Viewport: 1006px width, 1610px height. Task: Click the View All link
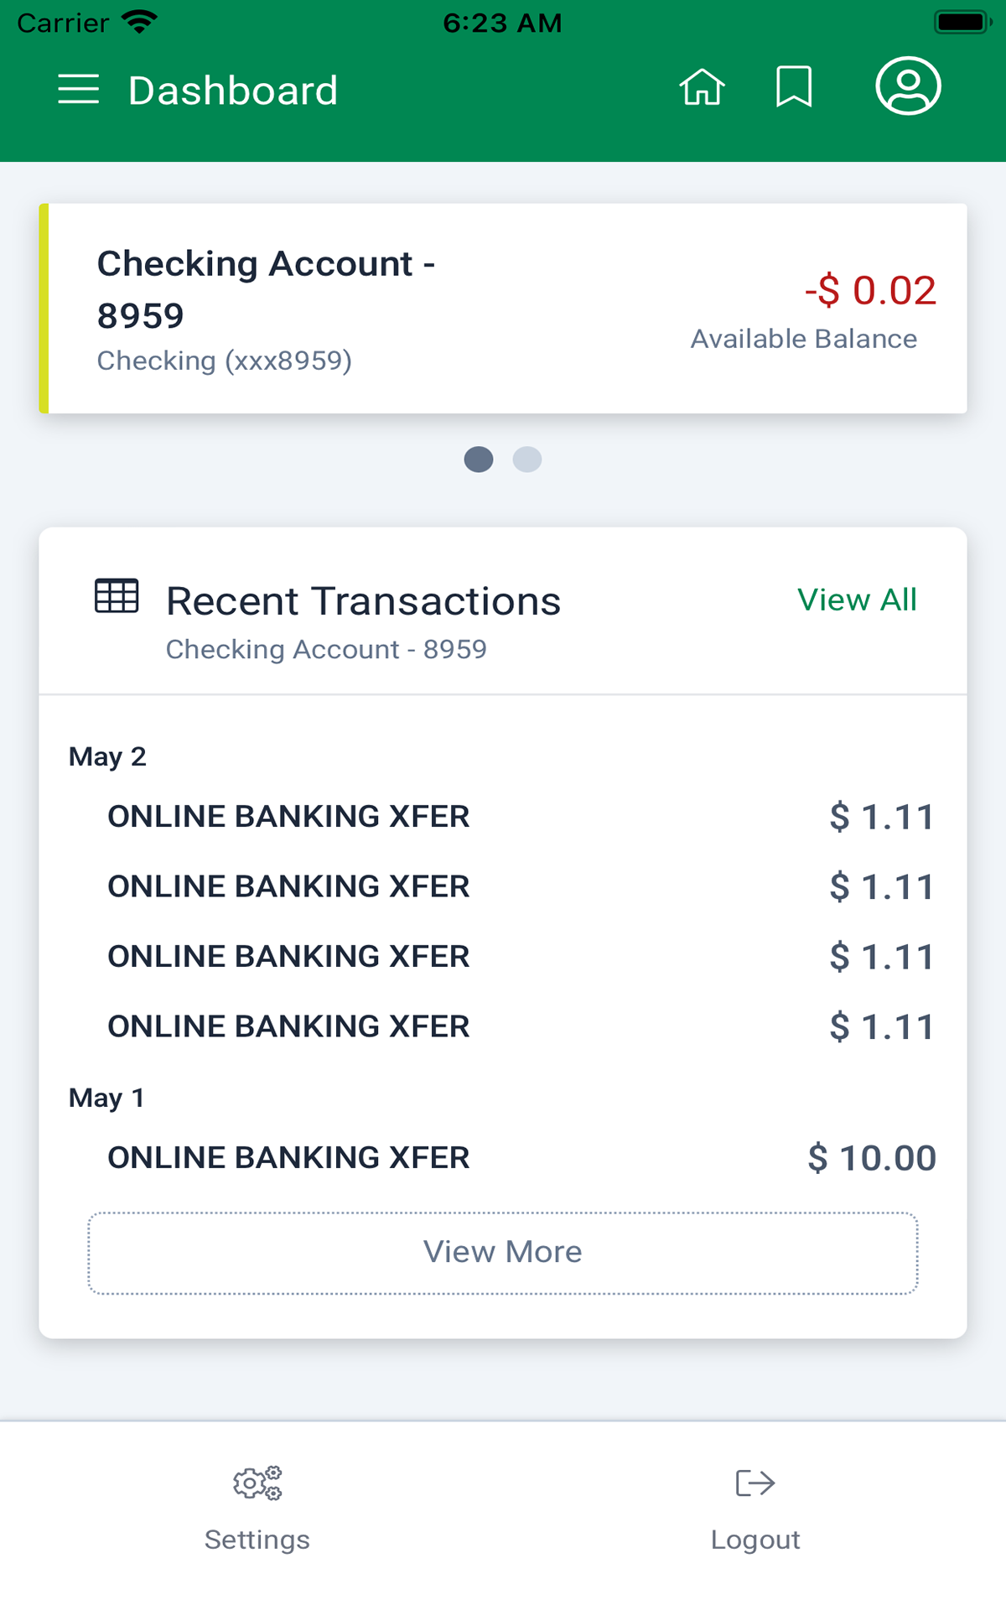pos(857,600)
